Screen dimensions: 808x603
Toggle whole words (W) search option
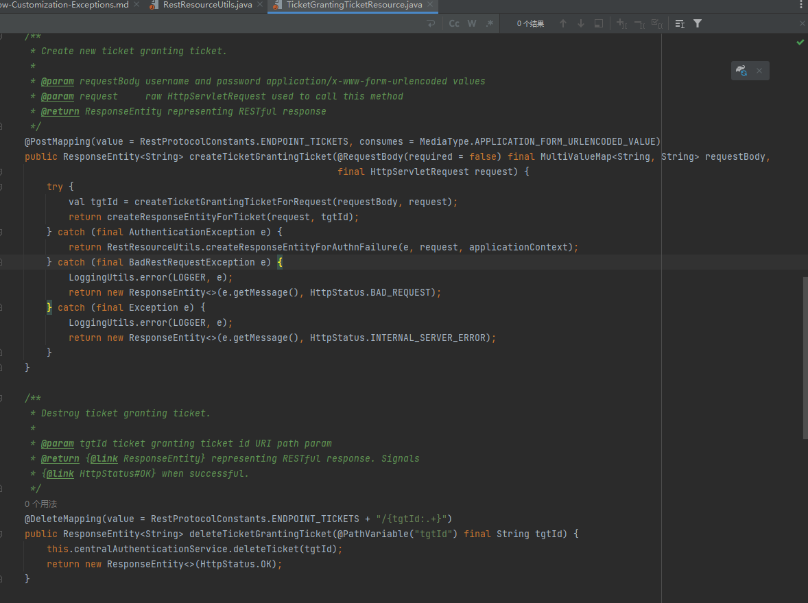click(x=472, y=23)
